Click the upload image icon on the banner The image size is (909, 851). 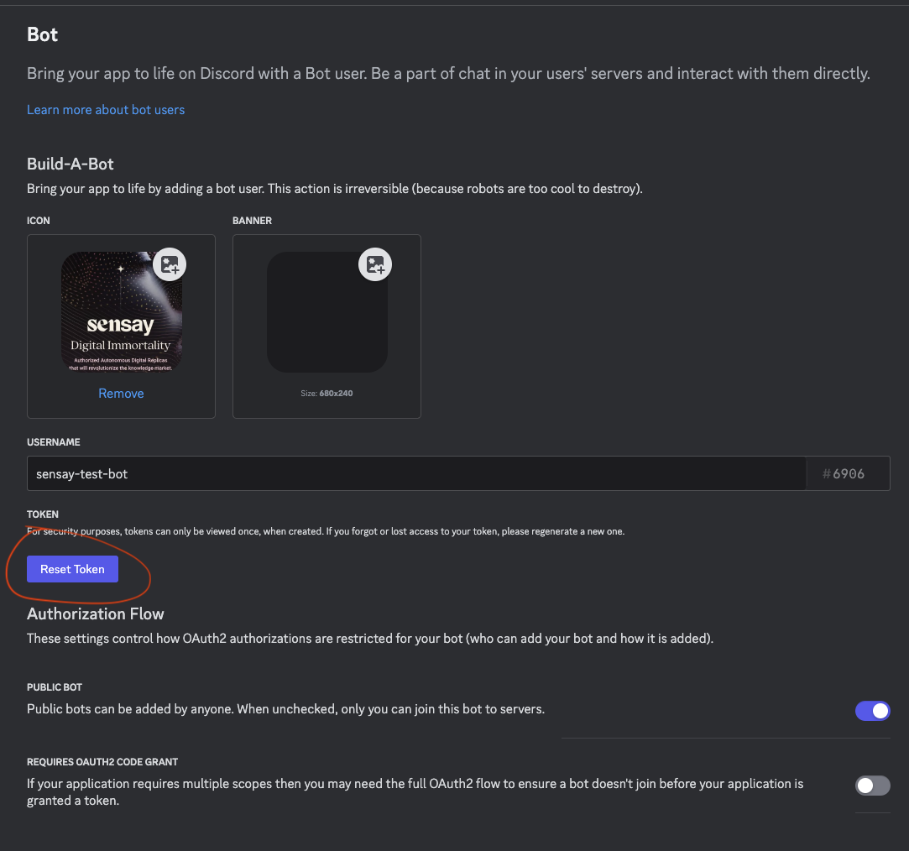[x=375, y=264]
